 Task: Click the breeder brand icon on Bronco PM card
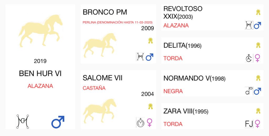pos(140,57)
